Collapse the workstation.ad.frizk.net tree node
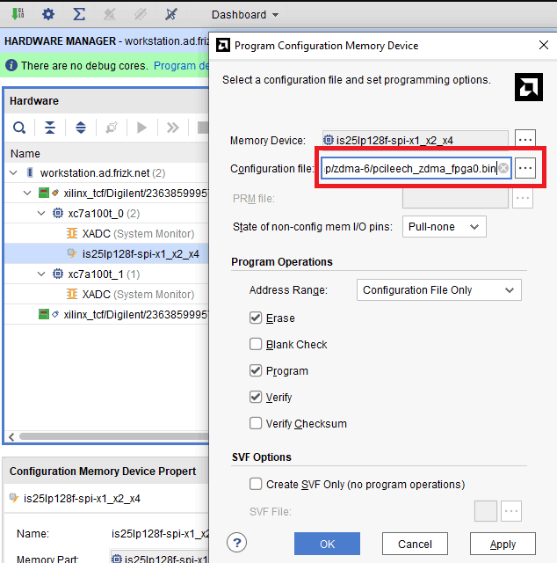Screen dimensions: 557x563 pos(14,173)
